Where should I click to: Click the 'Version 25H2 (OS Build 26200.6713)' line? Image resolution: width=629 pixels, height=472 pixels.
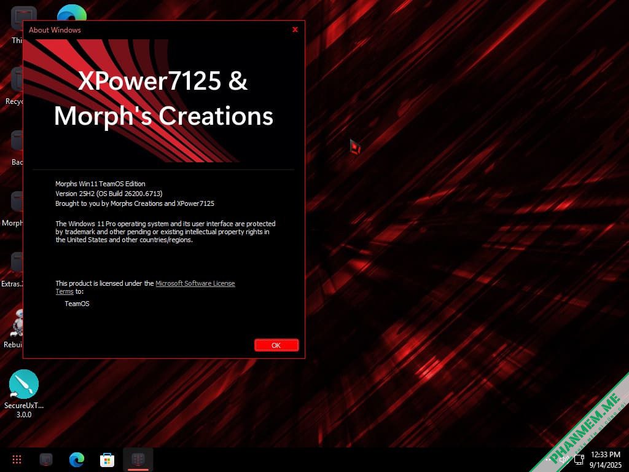click(x=109, y=194)
